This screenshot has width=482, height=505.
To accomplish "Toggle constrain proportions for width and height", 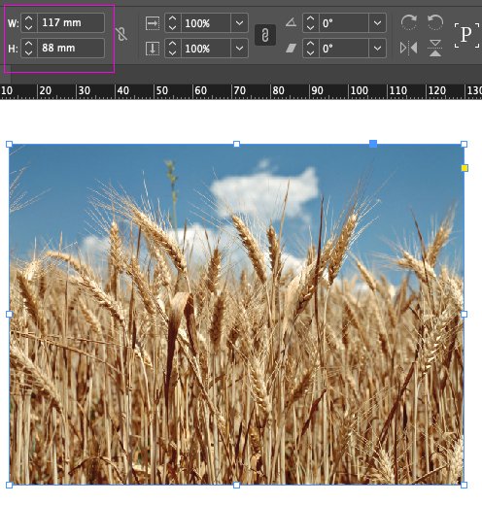I will [121, 34].
